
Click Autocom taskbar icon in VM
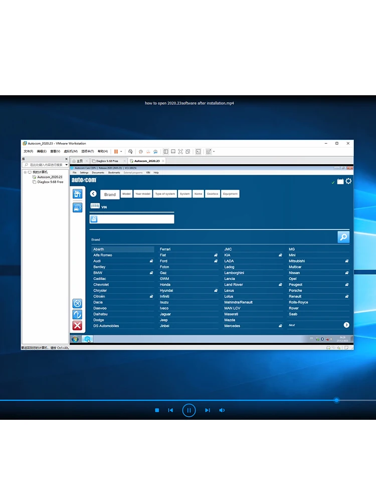pyautogui.click(x=87, y=339)
